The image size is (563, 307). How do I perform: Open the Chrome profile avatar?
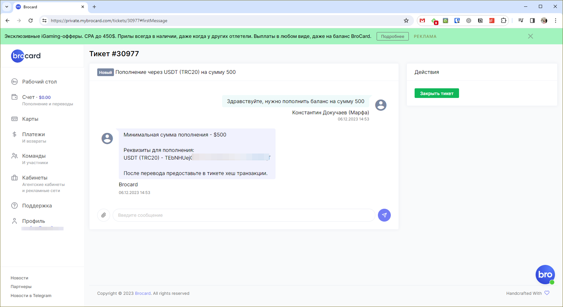coord(544,21)
